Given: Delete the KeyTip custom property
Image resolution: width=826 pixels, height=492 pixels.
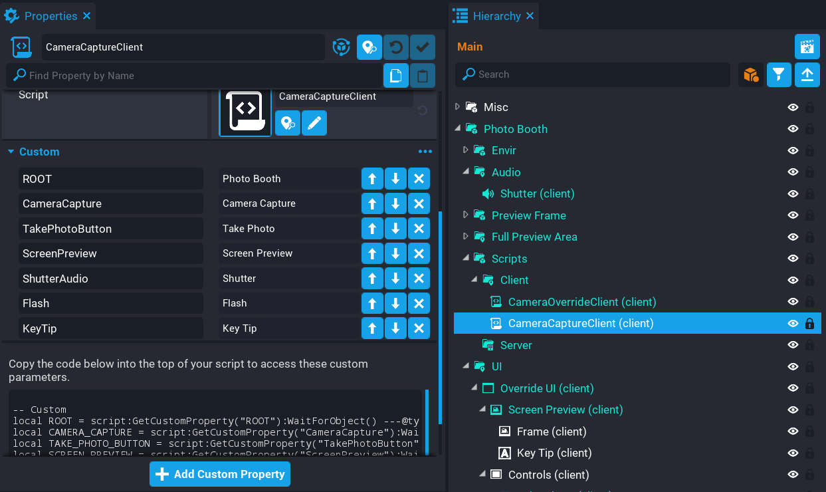Looking at the screenshot, I should coord(418,328).
